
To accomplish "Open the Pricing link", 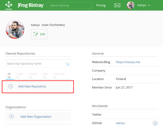I will pyautogui.click(x=101, y=5).
